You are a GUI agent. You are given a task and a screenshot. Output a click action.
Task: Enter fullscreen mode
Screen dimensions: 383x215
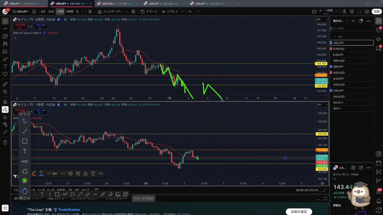coord(359,12)
